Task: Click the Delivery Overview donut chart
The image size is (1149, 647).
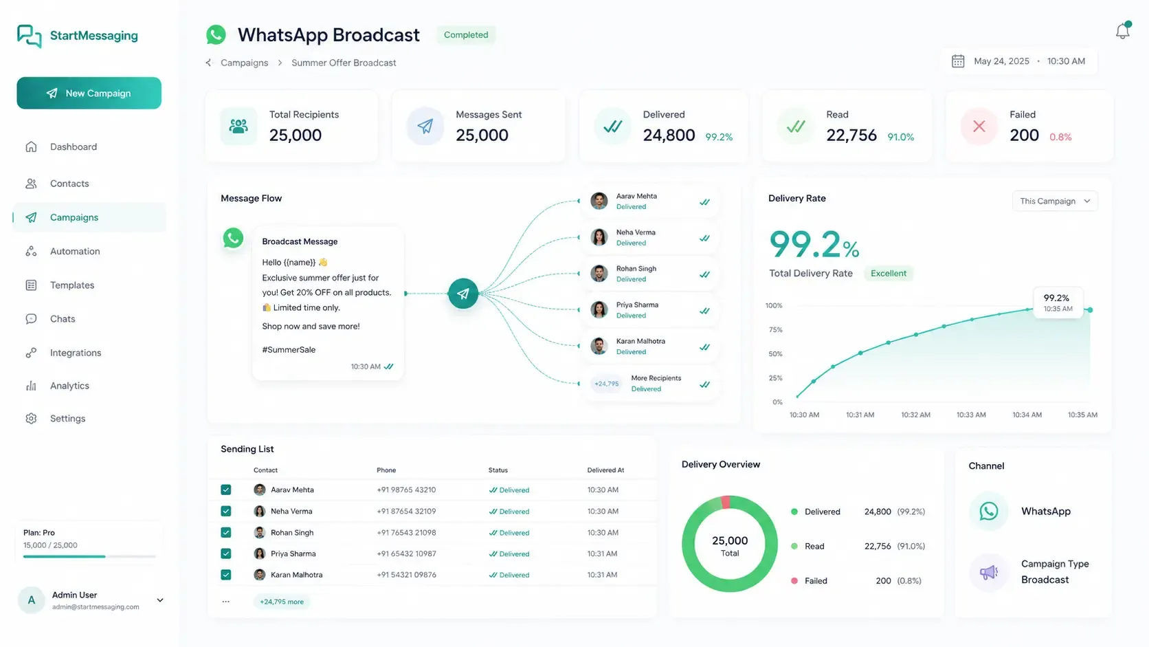Action: 730,543
